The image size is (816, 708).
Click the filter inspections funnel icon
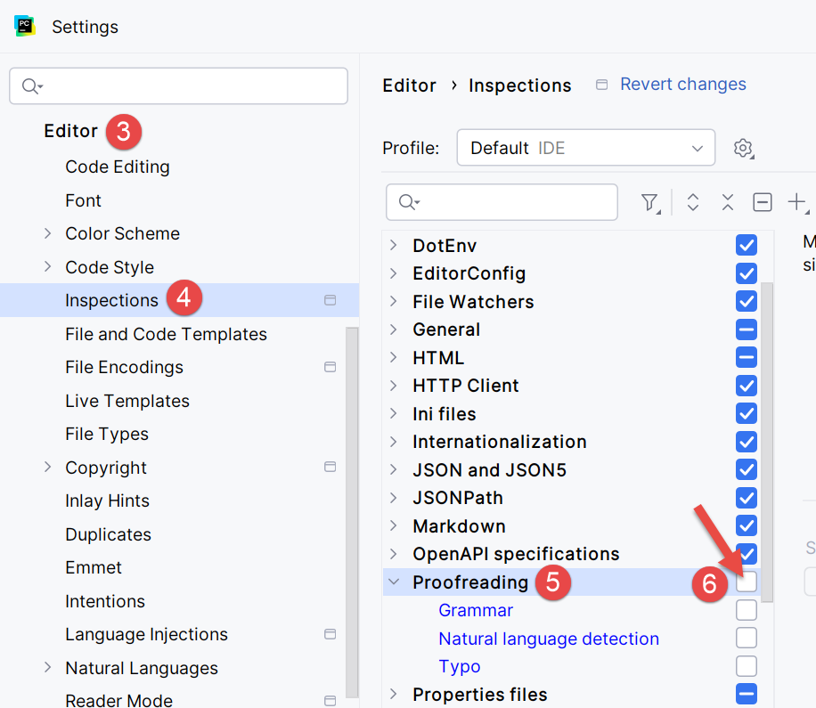(650, 203)
